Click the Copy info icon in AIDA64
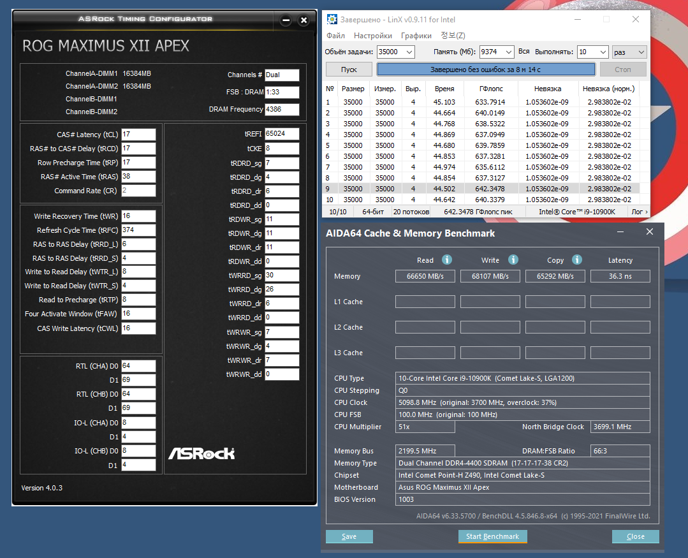The height and width of the screenshot is (558, 688). [577, 260]
